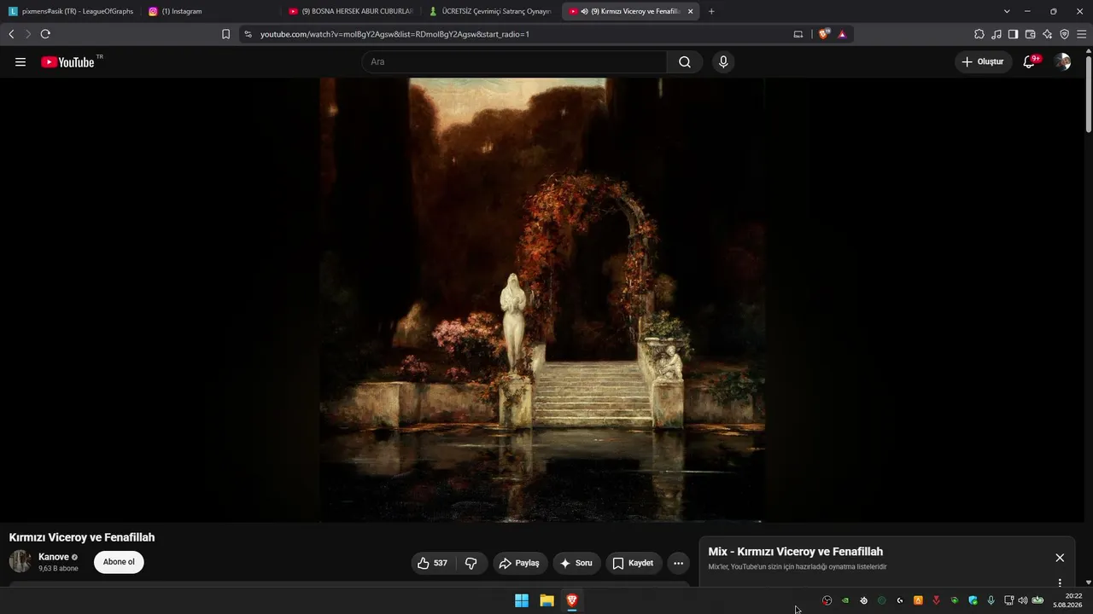Open the Kanove channel name link
This screenshot has height=614, width=1093.
(54, 557)
